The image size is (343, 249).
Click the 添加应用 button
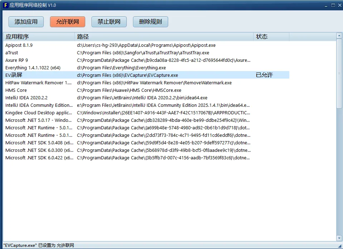[x=26, y=22]
